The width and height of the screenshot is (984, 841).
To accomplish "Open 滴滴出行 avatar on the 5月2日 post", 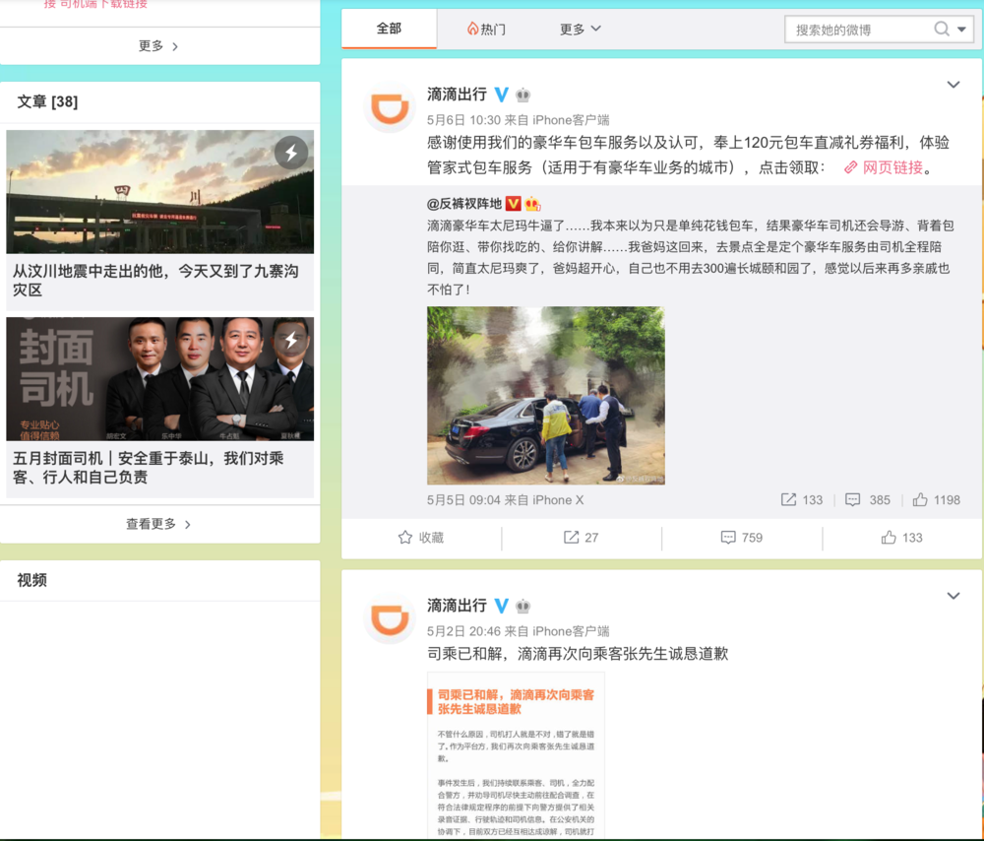I will point(390,618).
